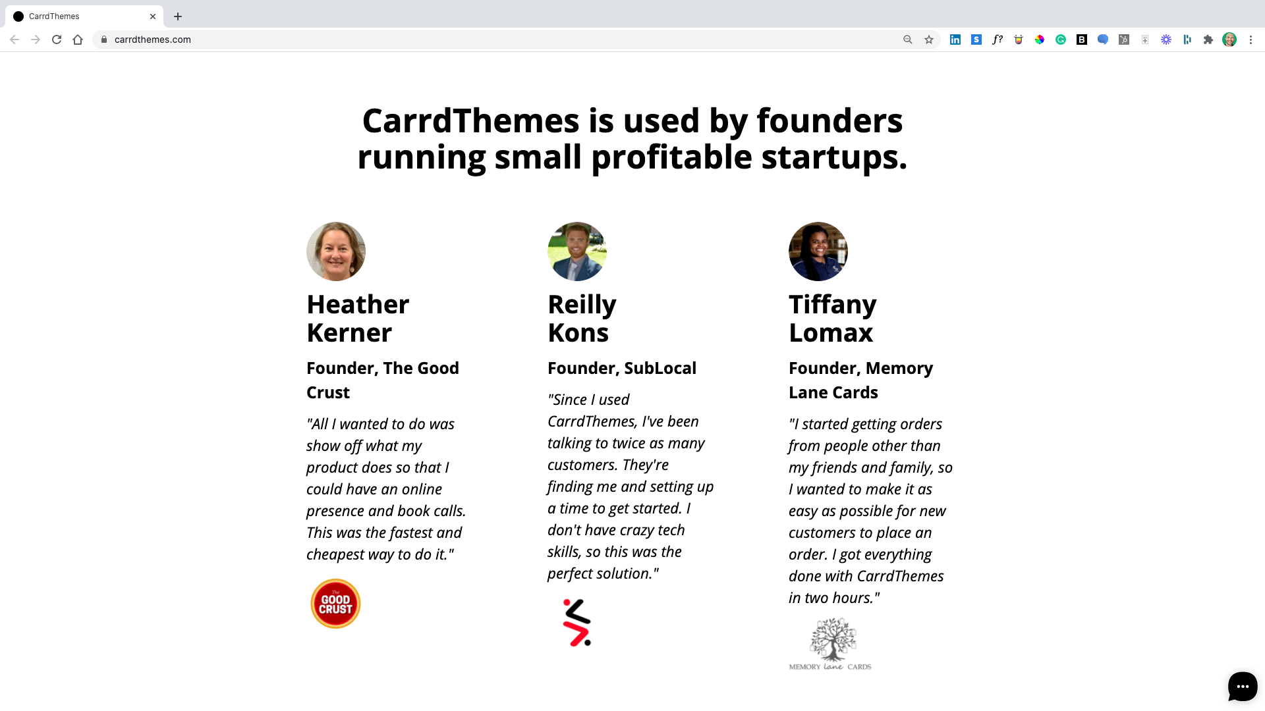Image resolution: width=1265 pixels, height=711 pixels.
Task: Click the Grammarly extension icon
Action: [x=1060, y=39]
